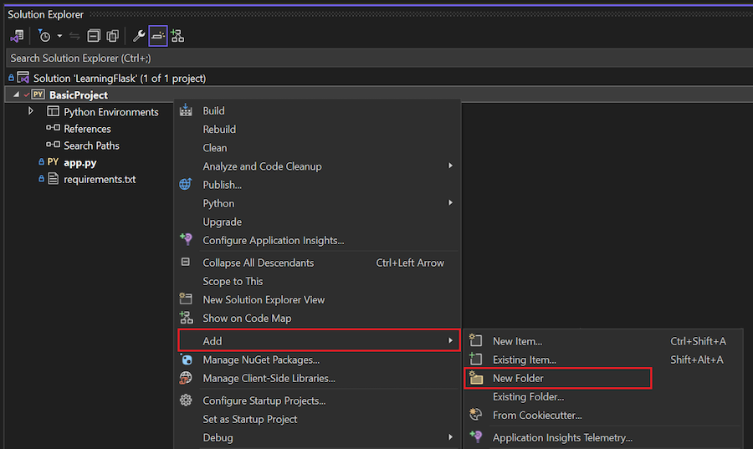Toggle the Show All Files toolbar icon
753x449 pixels.
112,36
